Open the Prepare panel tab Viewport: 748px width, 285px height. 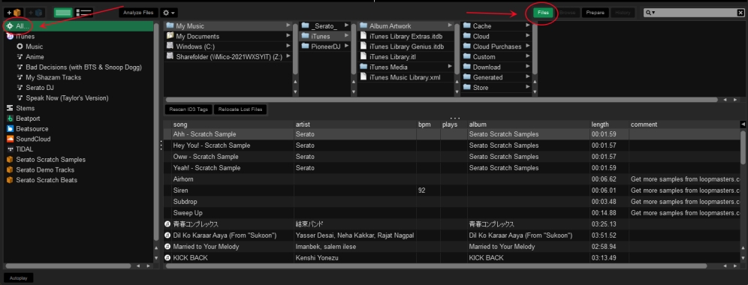tap(595, 13)
